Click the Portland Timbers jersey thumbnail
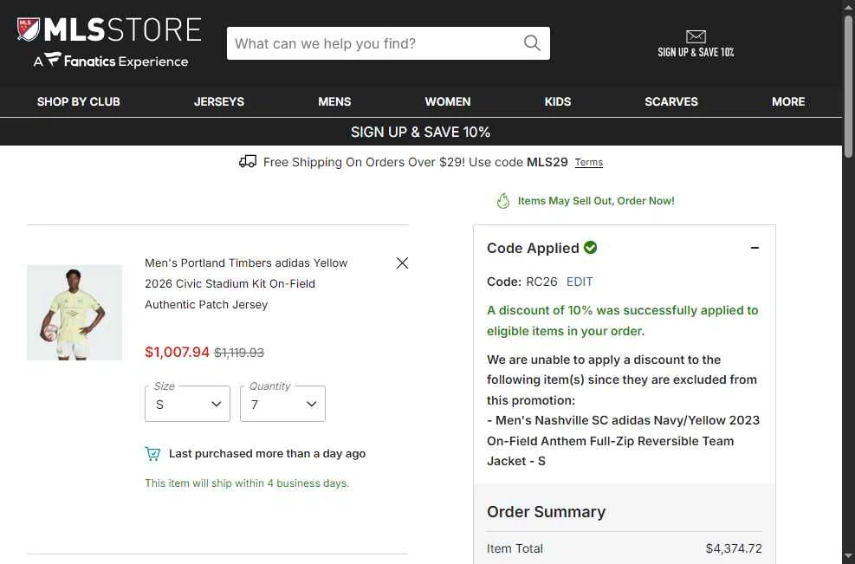This screenshot has height=564, width=855. [x=74, y=313]
